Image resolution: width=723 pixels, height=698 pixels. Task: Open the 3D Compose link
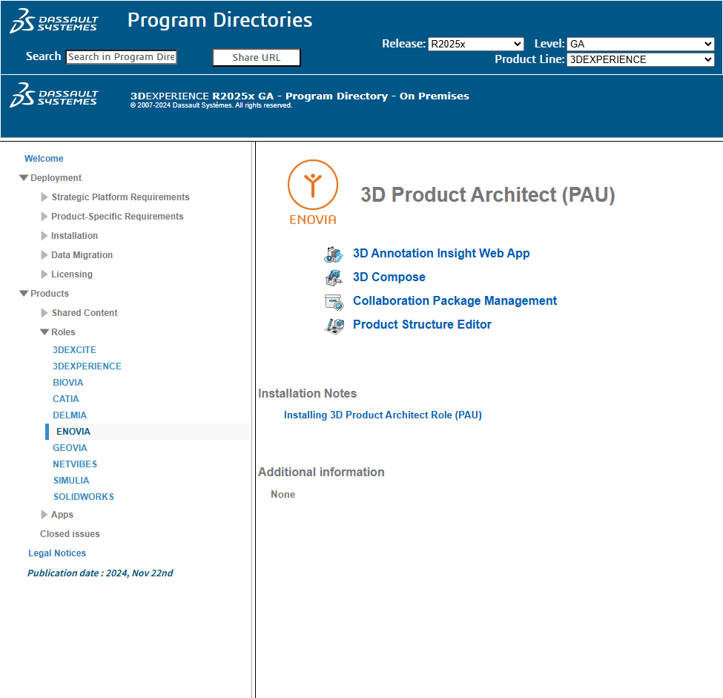(389, 277)
